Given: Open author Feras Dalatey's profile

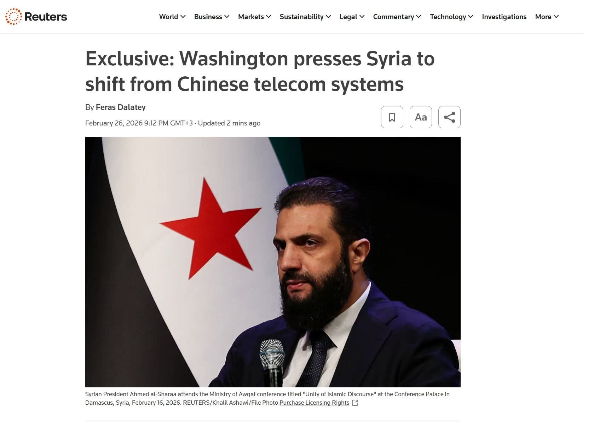Looking at the screenshot, I should tap(121, 107).
